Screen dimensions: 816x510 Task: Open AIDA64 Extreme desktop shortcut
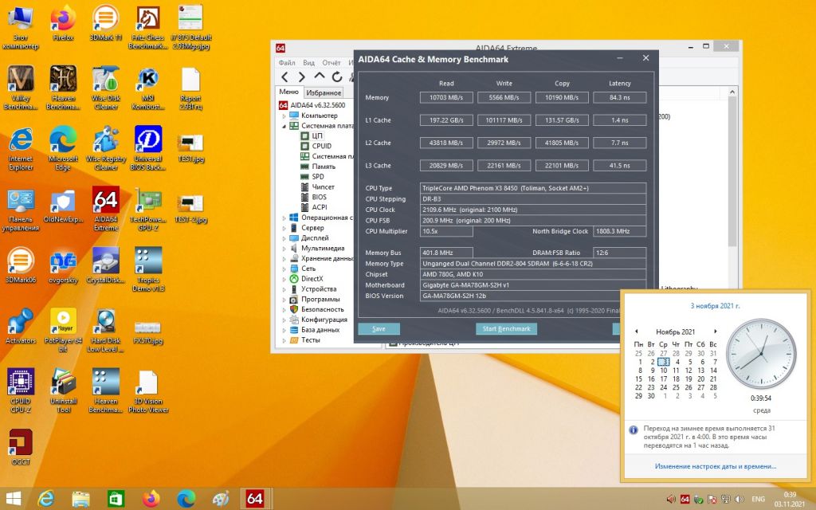coord(106,209)
